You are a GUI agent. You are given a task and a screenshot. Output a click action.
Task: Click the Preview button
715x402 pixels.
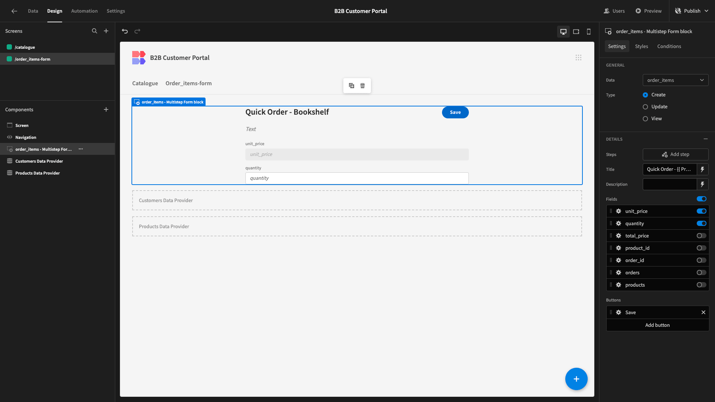[648, 11]
